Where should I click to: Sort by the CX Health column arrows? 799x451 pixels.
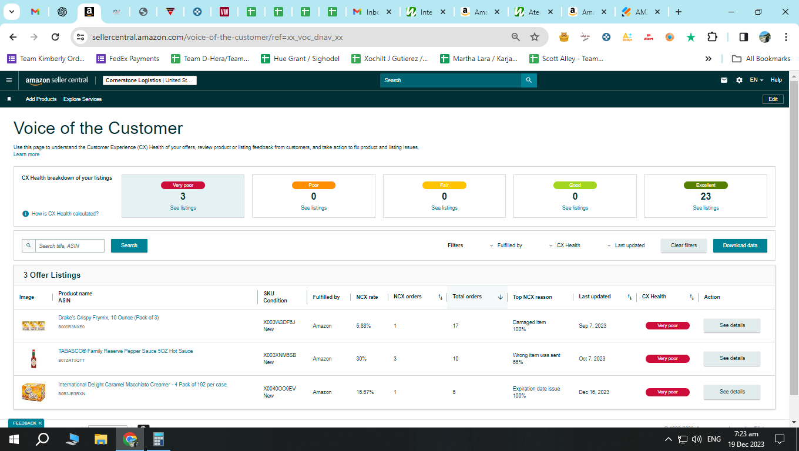pyautogui.click(x=691, y=297)
